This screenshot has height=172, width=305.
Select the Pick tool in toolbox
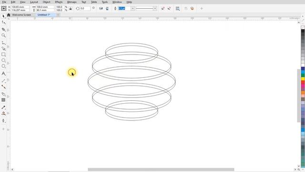click(x=3, y=16)
